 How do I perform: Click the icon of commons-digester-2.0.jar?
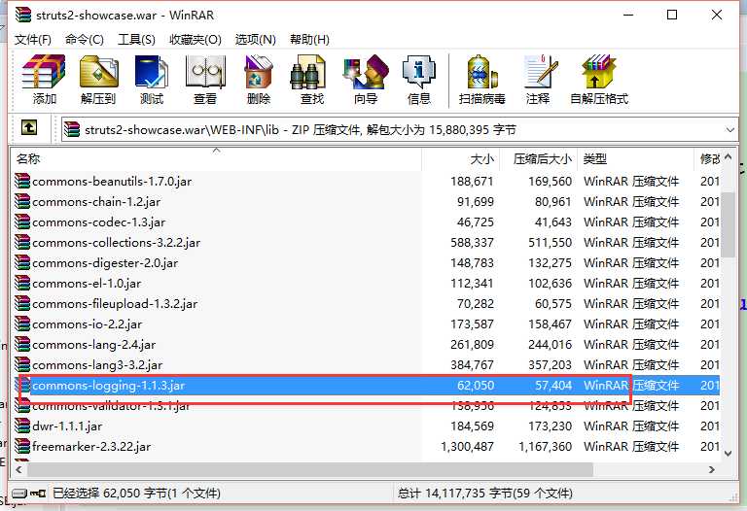tap(22, 262)
